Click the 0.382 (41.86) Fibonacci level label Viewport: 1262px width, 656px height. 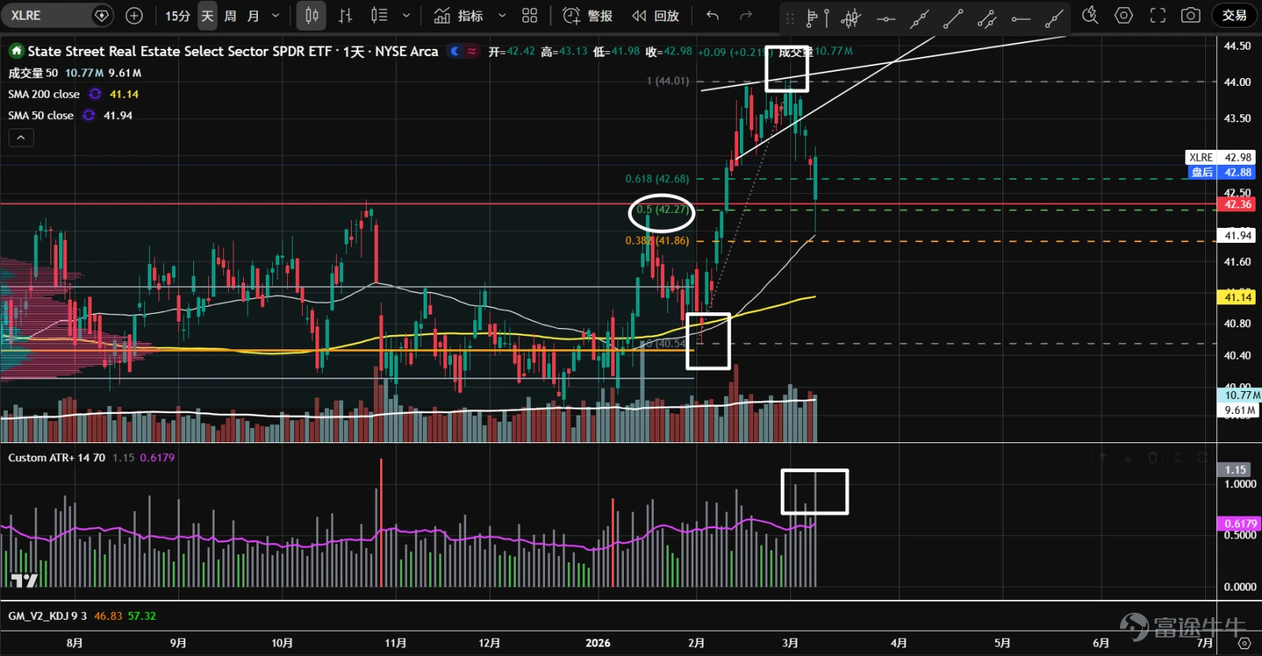657,240
